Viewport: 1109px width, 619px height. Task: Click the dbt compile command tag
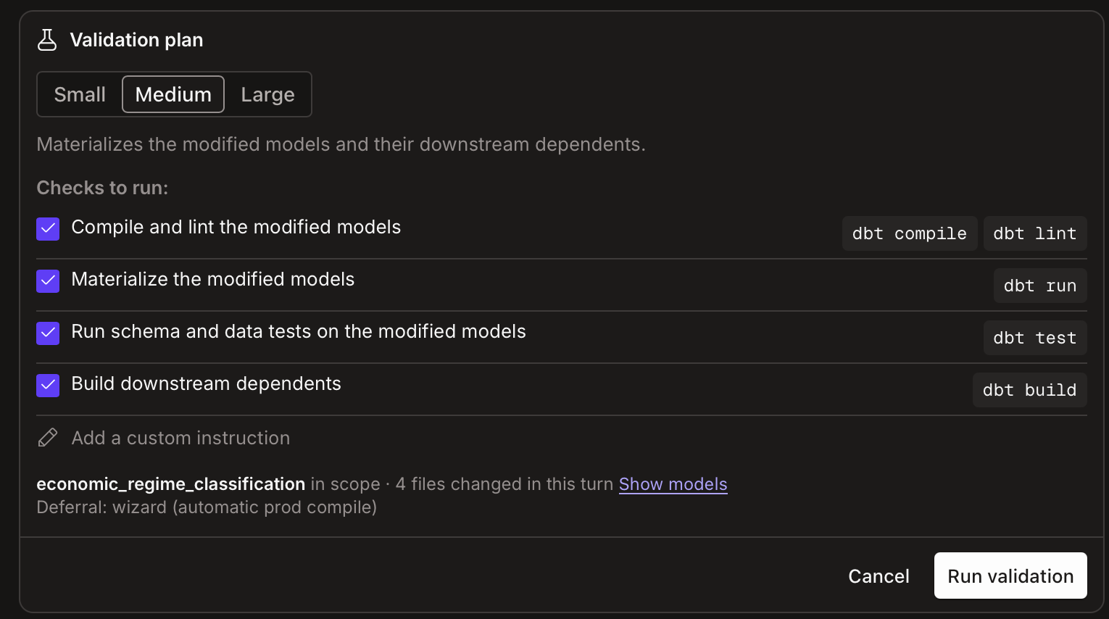(x=910, y=233)
